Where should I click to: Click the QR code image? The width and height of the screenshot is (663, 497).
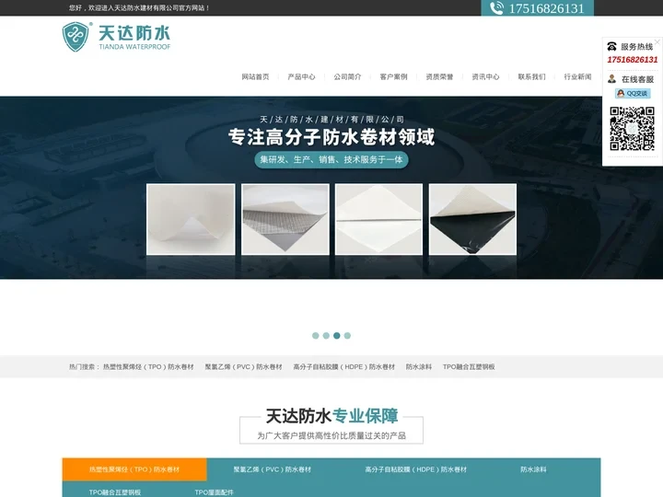click(x=632, y=129)
